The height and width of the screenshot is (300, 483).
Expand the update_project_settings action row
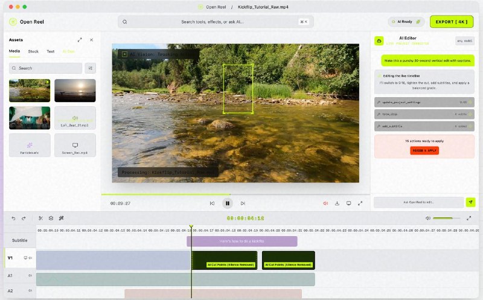coord(424,102)
